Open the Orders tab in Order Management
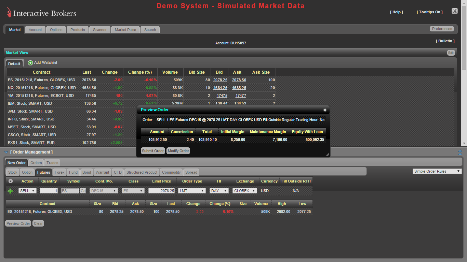The image size is (467, 262). [x=36, y=163]
